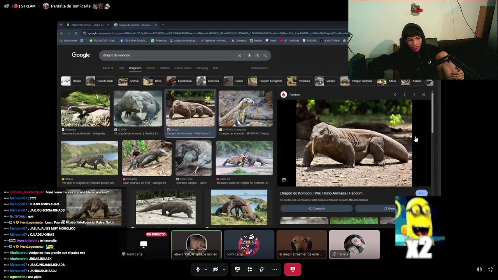Filter images by Saliva chip
This screenshot has height=280, width=498.
234,81
